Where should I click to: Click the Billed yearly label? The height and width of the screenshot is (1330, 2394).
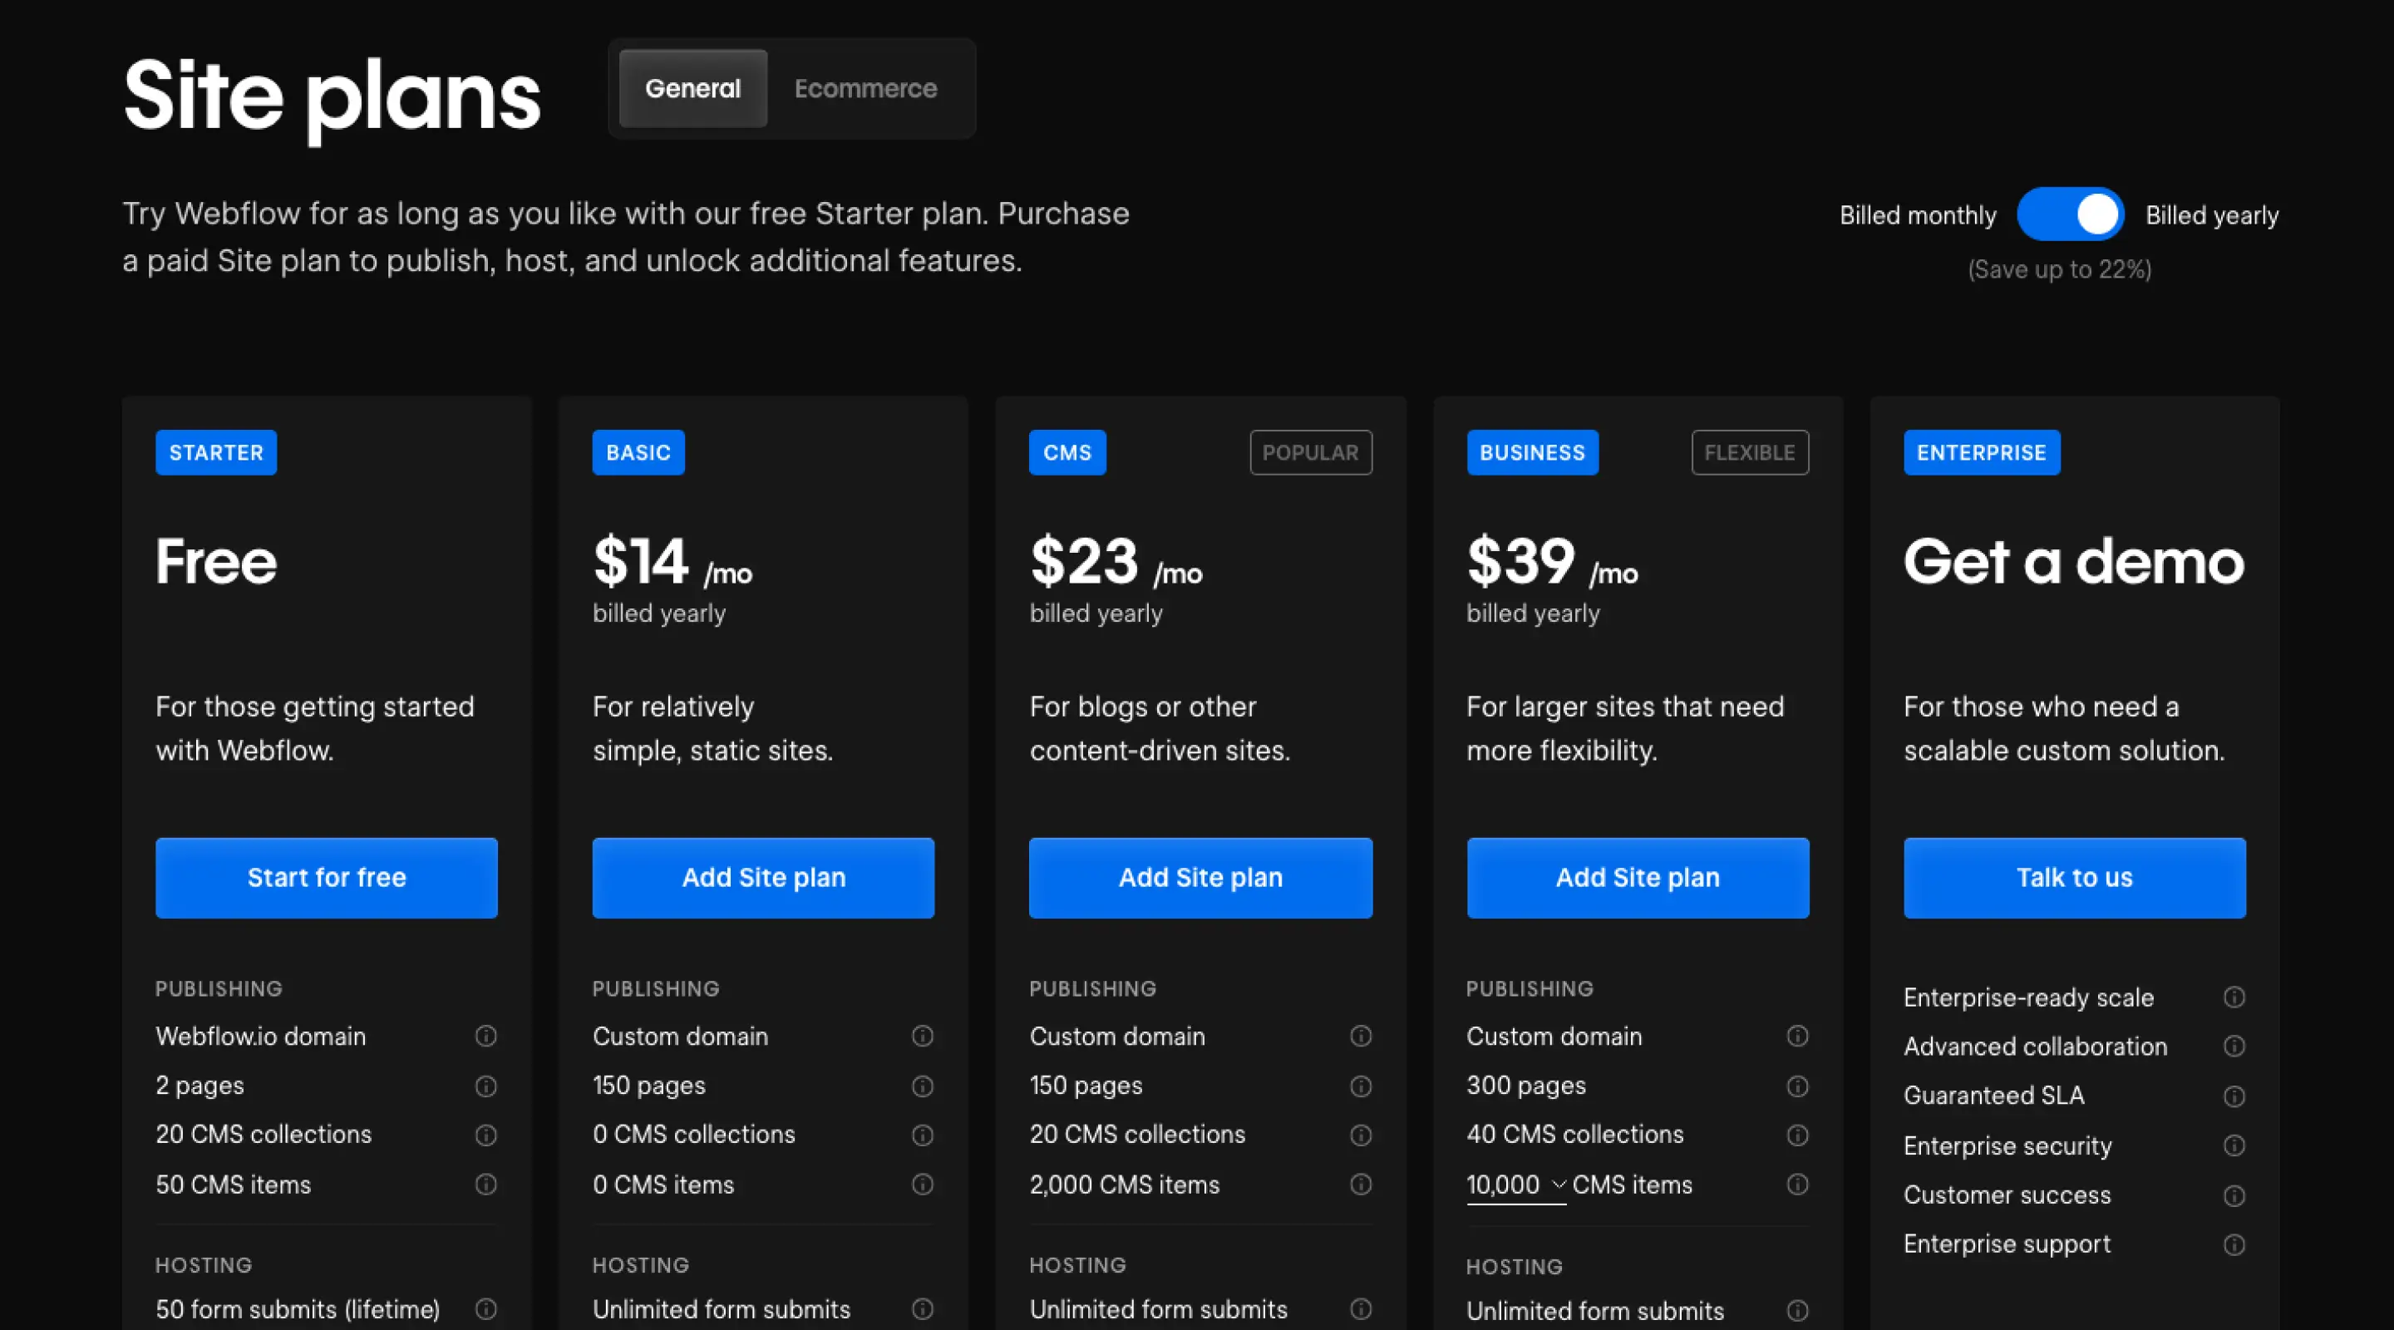[x=2212, y=215]
